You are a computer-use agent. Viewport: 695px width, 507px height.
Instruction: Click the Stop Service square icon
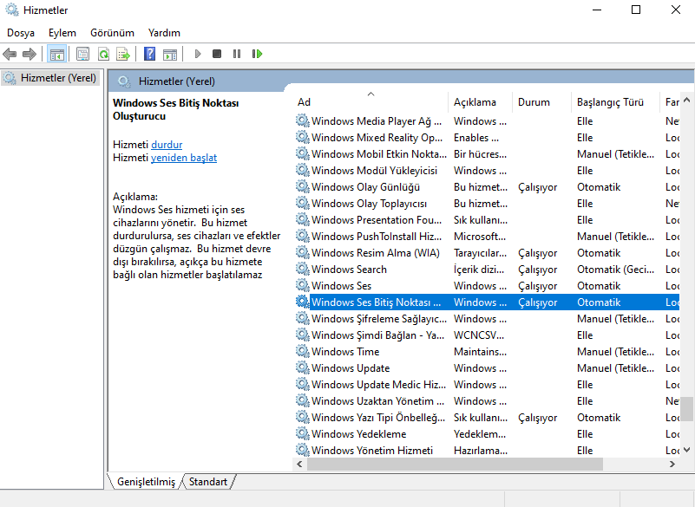217,54
